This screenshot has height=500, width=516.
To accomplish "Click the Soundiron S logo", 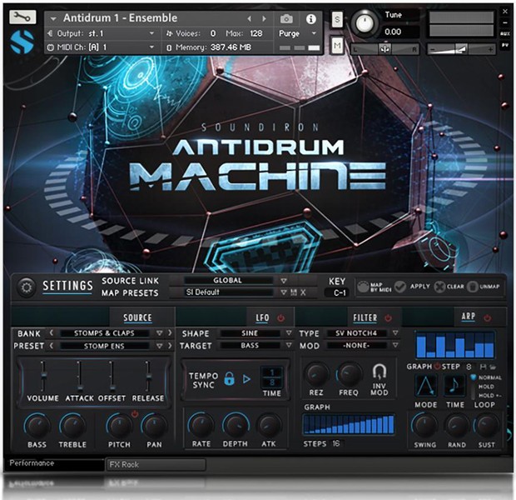I will (22, 42).
